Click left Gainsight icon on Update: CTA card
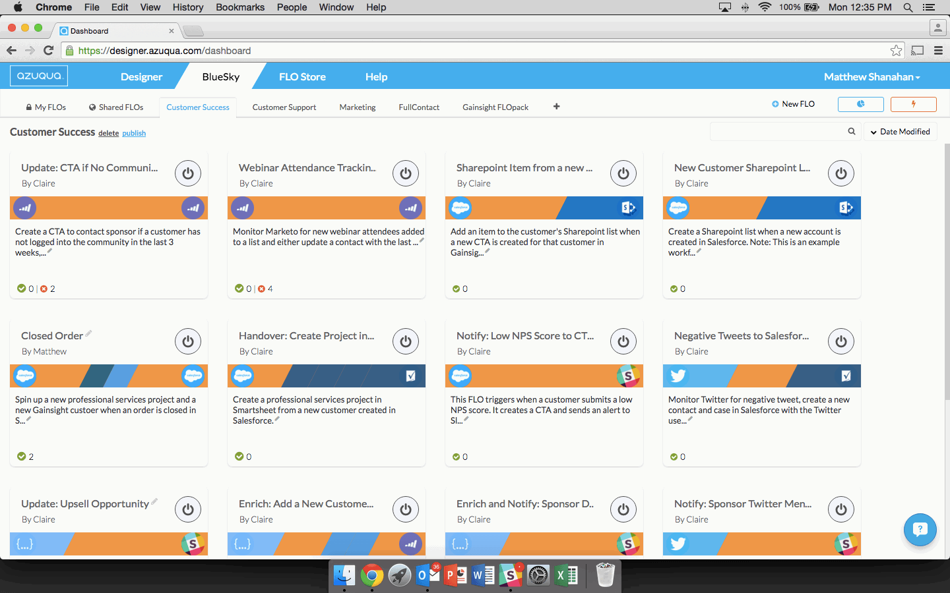Viewport: 950px width, 593px height. pyautogui.click(x=25, y=208)
